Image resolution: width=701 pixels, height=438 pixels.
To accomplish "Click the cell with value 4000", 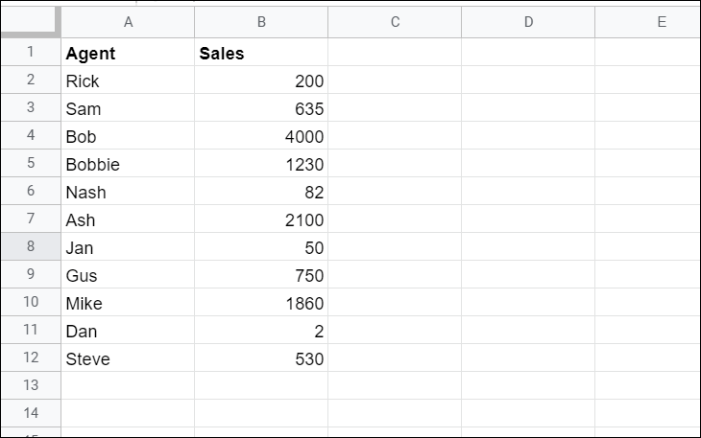I will (x=261, y=137).
